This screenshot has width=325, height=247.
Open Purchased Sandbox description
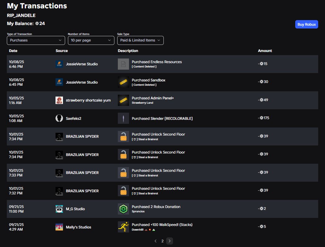(x=149, y=80)
